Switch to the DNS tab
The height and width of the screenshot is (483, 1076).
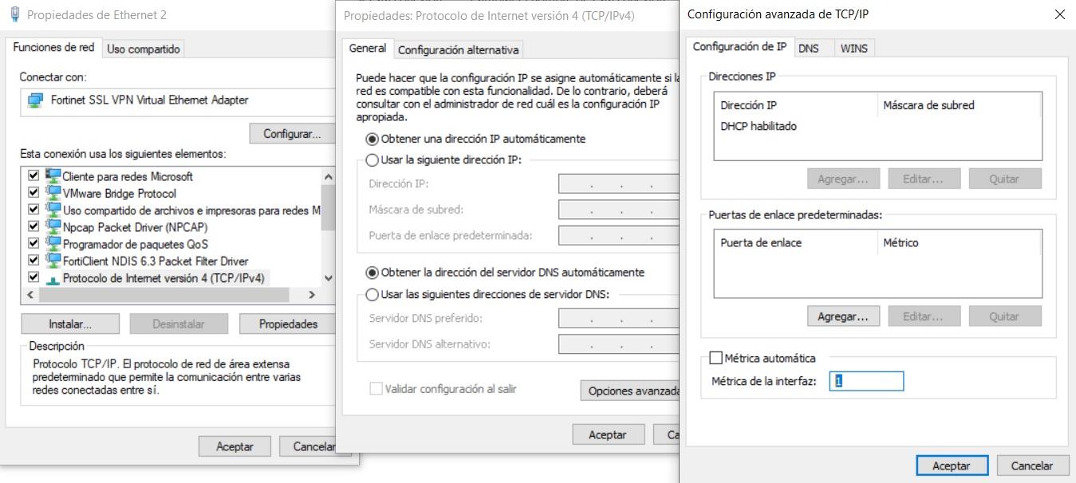tap(809, 48)
